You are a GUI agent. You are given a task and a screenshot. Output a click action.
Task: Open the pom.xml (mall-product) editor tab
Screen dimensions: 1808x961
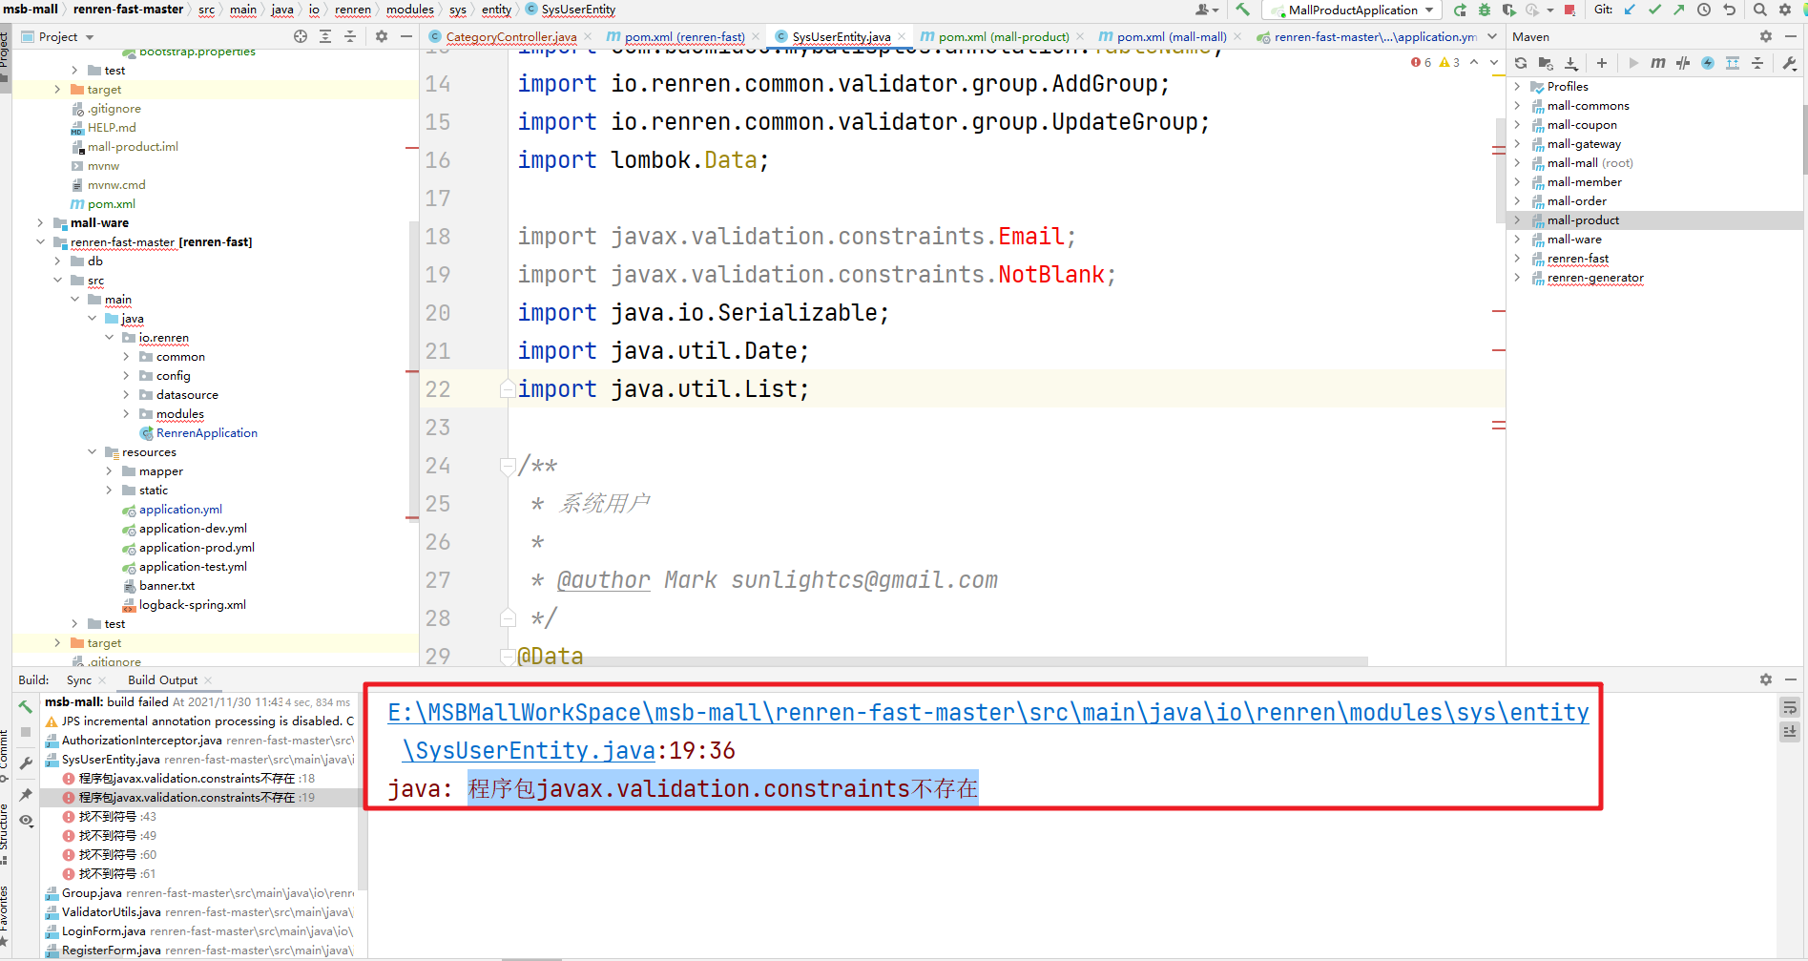click(1003, 36)
